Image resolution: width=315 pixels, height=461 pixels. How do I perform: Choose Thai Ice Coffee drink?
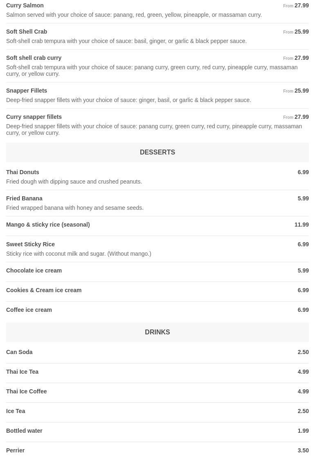(27, 391)
